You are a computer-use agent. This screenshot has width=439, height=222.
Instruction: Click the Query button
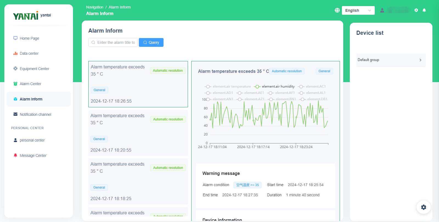[x=151, y=42]
